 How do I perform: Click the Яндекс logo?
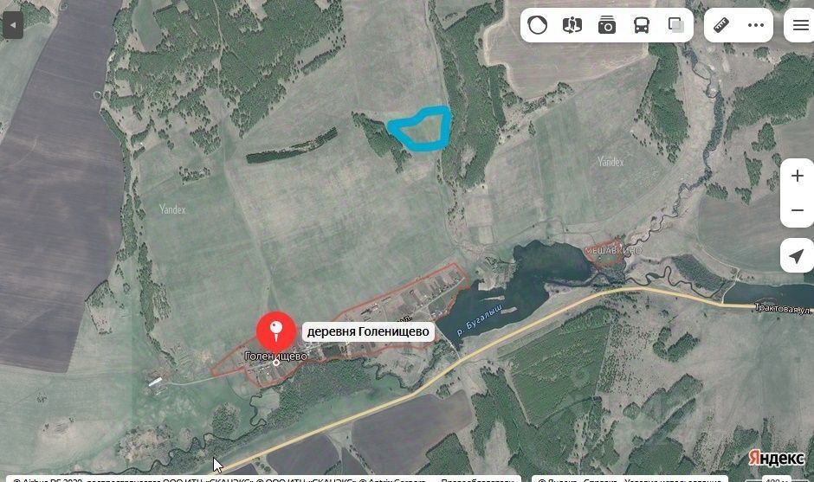(776, 458)
